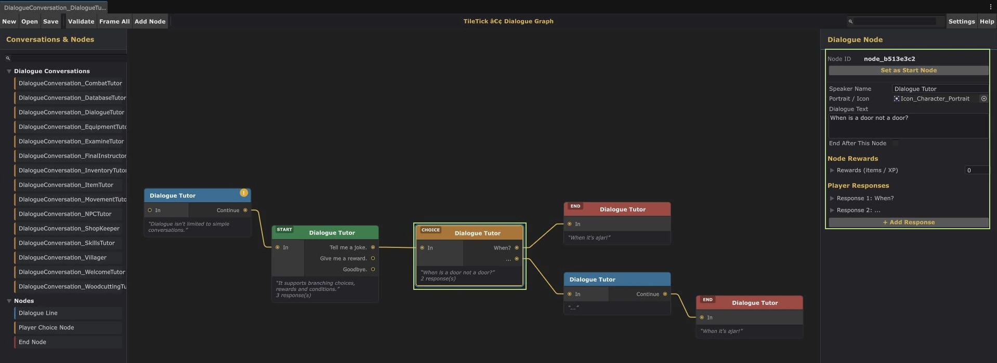Click the "When?" output pin on CHOICE node

[x=517, y=248]
